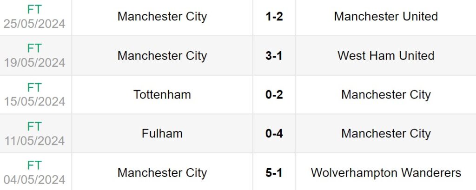Viewport: 476px width, 190px height.
Task: Click the 0-2 score in Tottenham match
Action: coord(274,95)
